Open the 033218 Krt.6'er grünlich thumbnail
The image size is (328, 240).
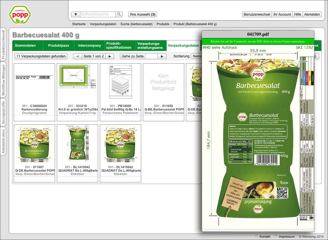[x=77, y=92]
